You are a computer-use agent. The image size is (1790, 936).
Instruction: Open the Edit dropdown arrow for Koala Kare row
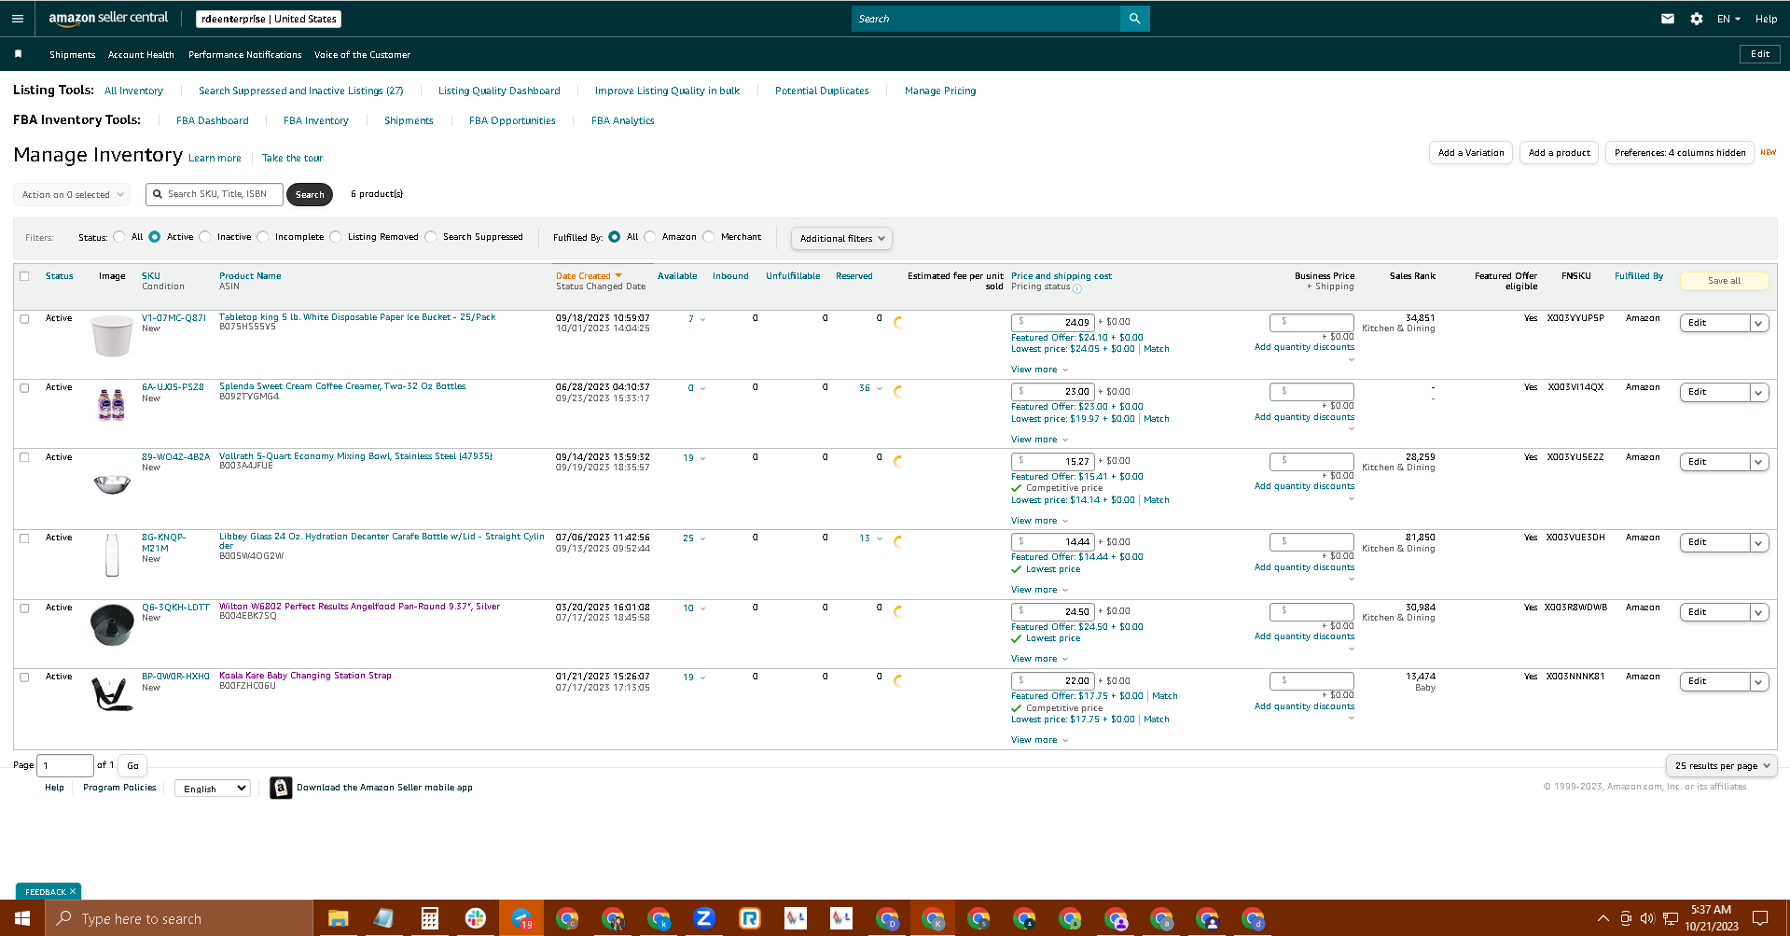pos(1758,682)
